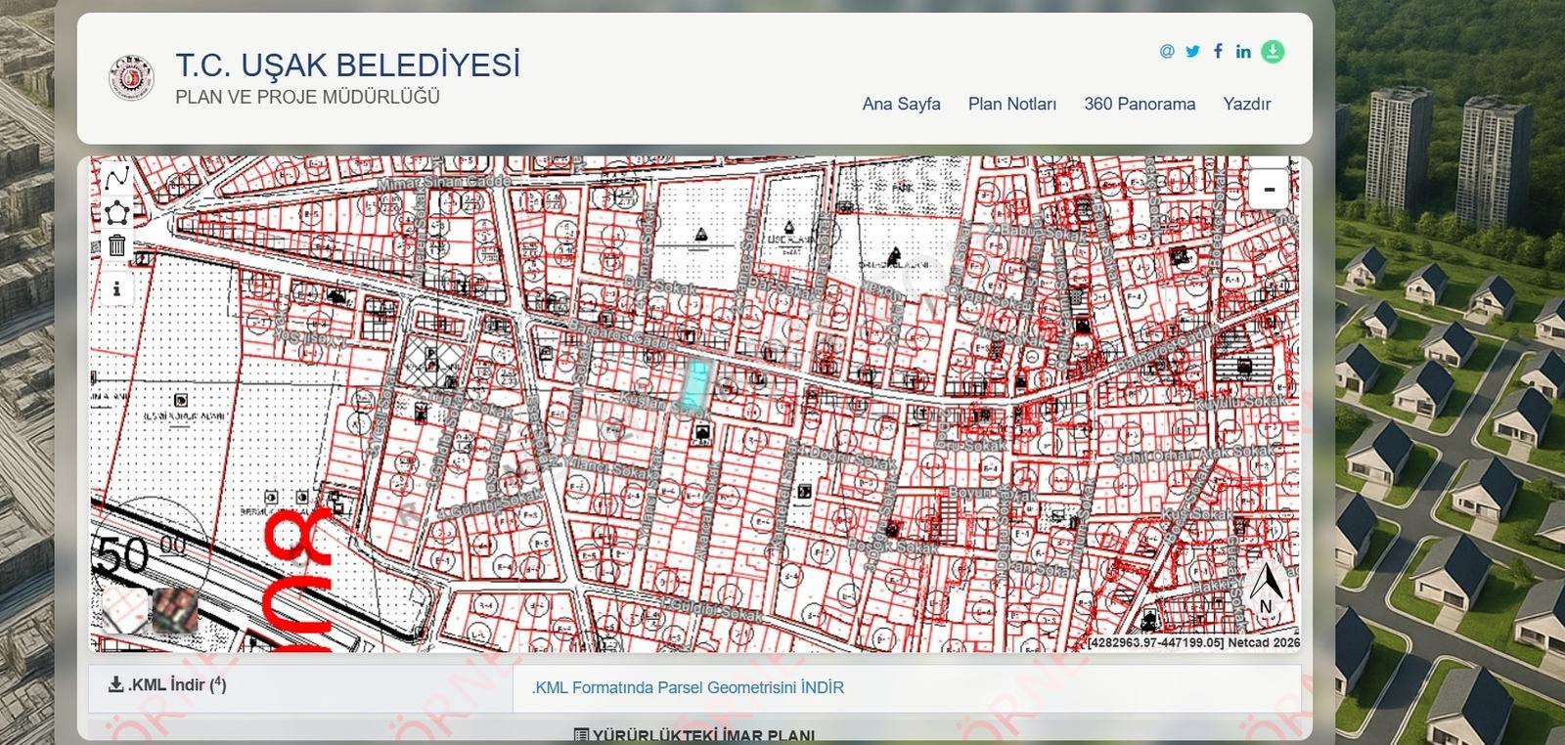The width and height of the screenshot is (1565, 745).
Task: Switch to the satellite imagery layer thumbnail
Action: pos(175,610)
